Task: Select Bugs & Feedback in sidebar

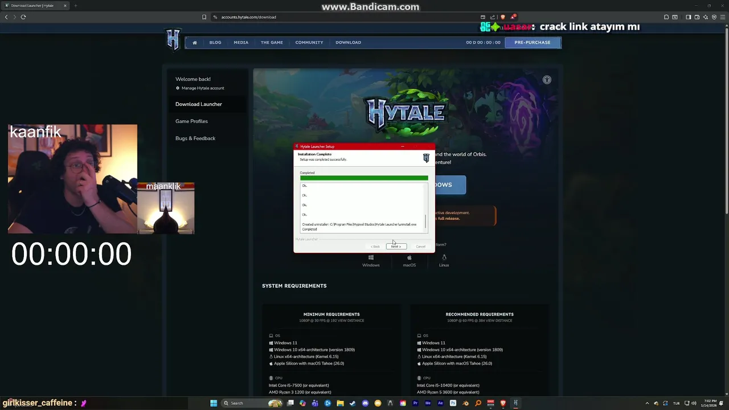Action: (195, 138)
